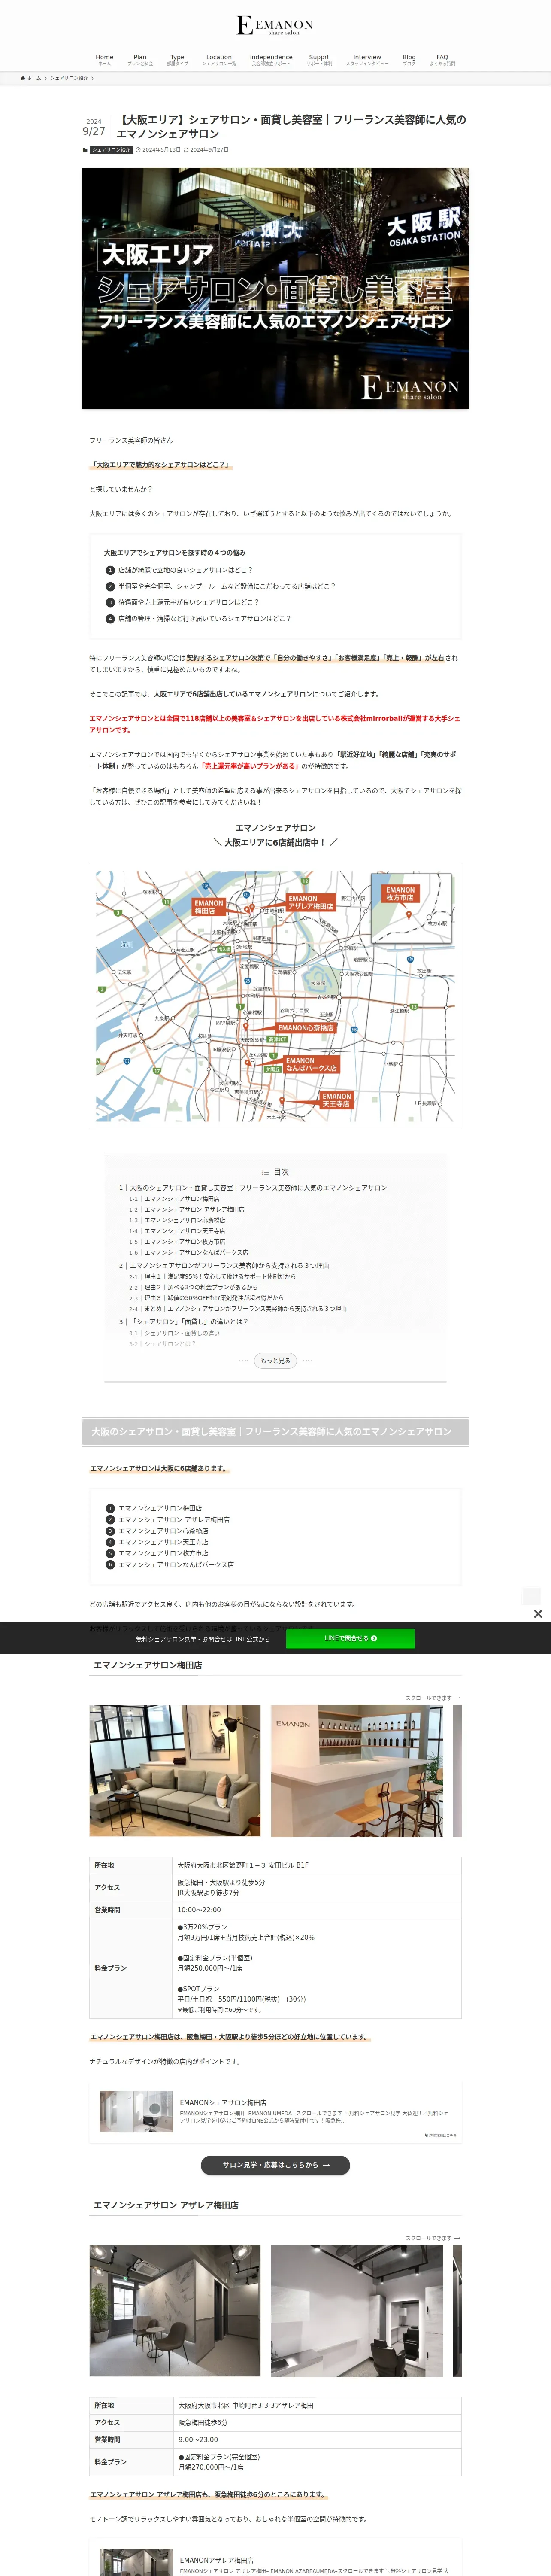Screen dimensions: 551x2576
Task: Click the green LINEで問合せる button
Action: point(350,1639)
